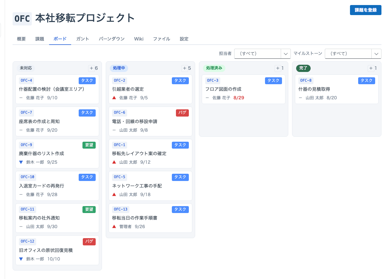Click the タスク badge on OFC-4
Viewport: 389px width, 279px height.
pos(87,81)
